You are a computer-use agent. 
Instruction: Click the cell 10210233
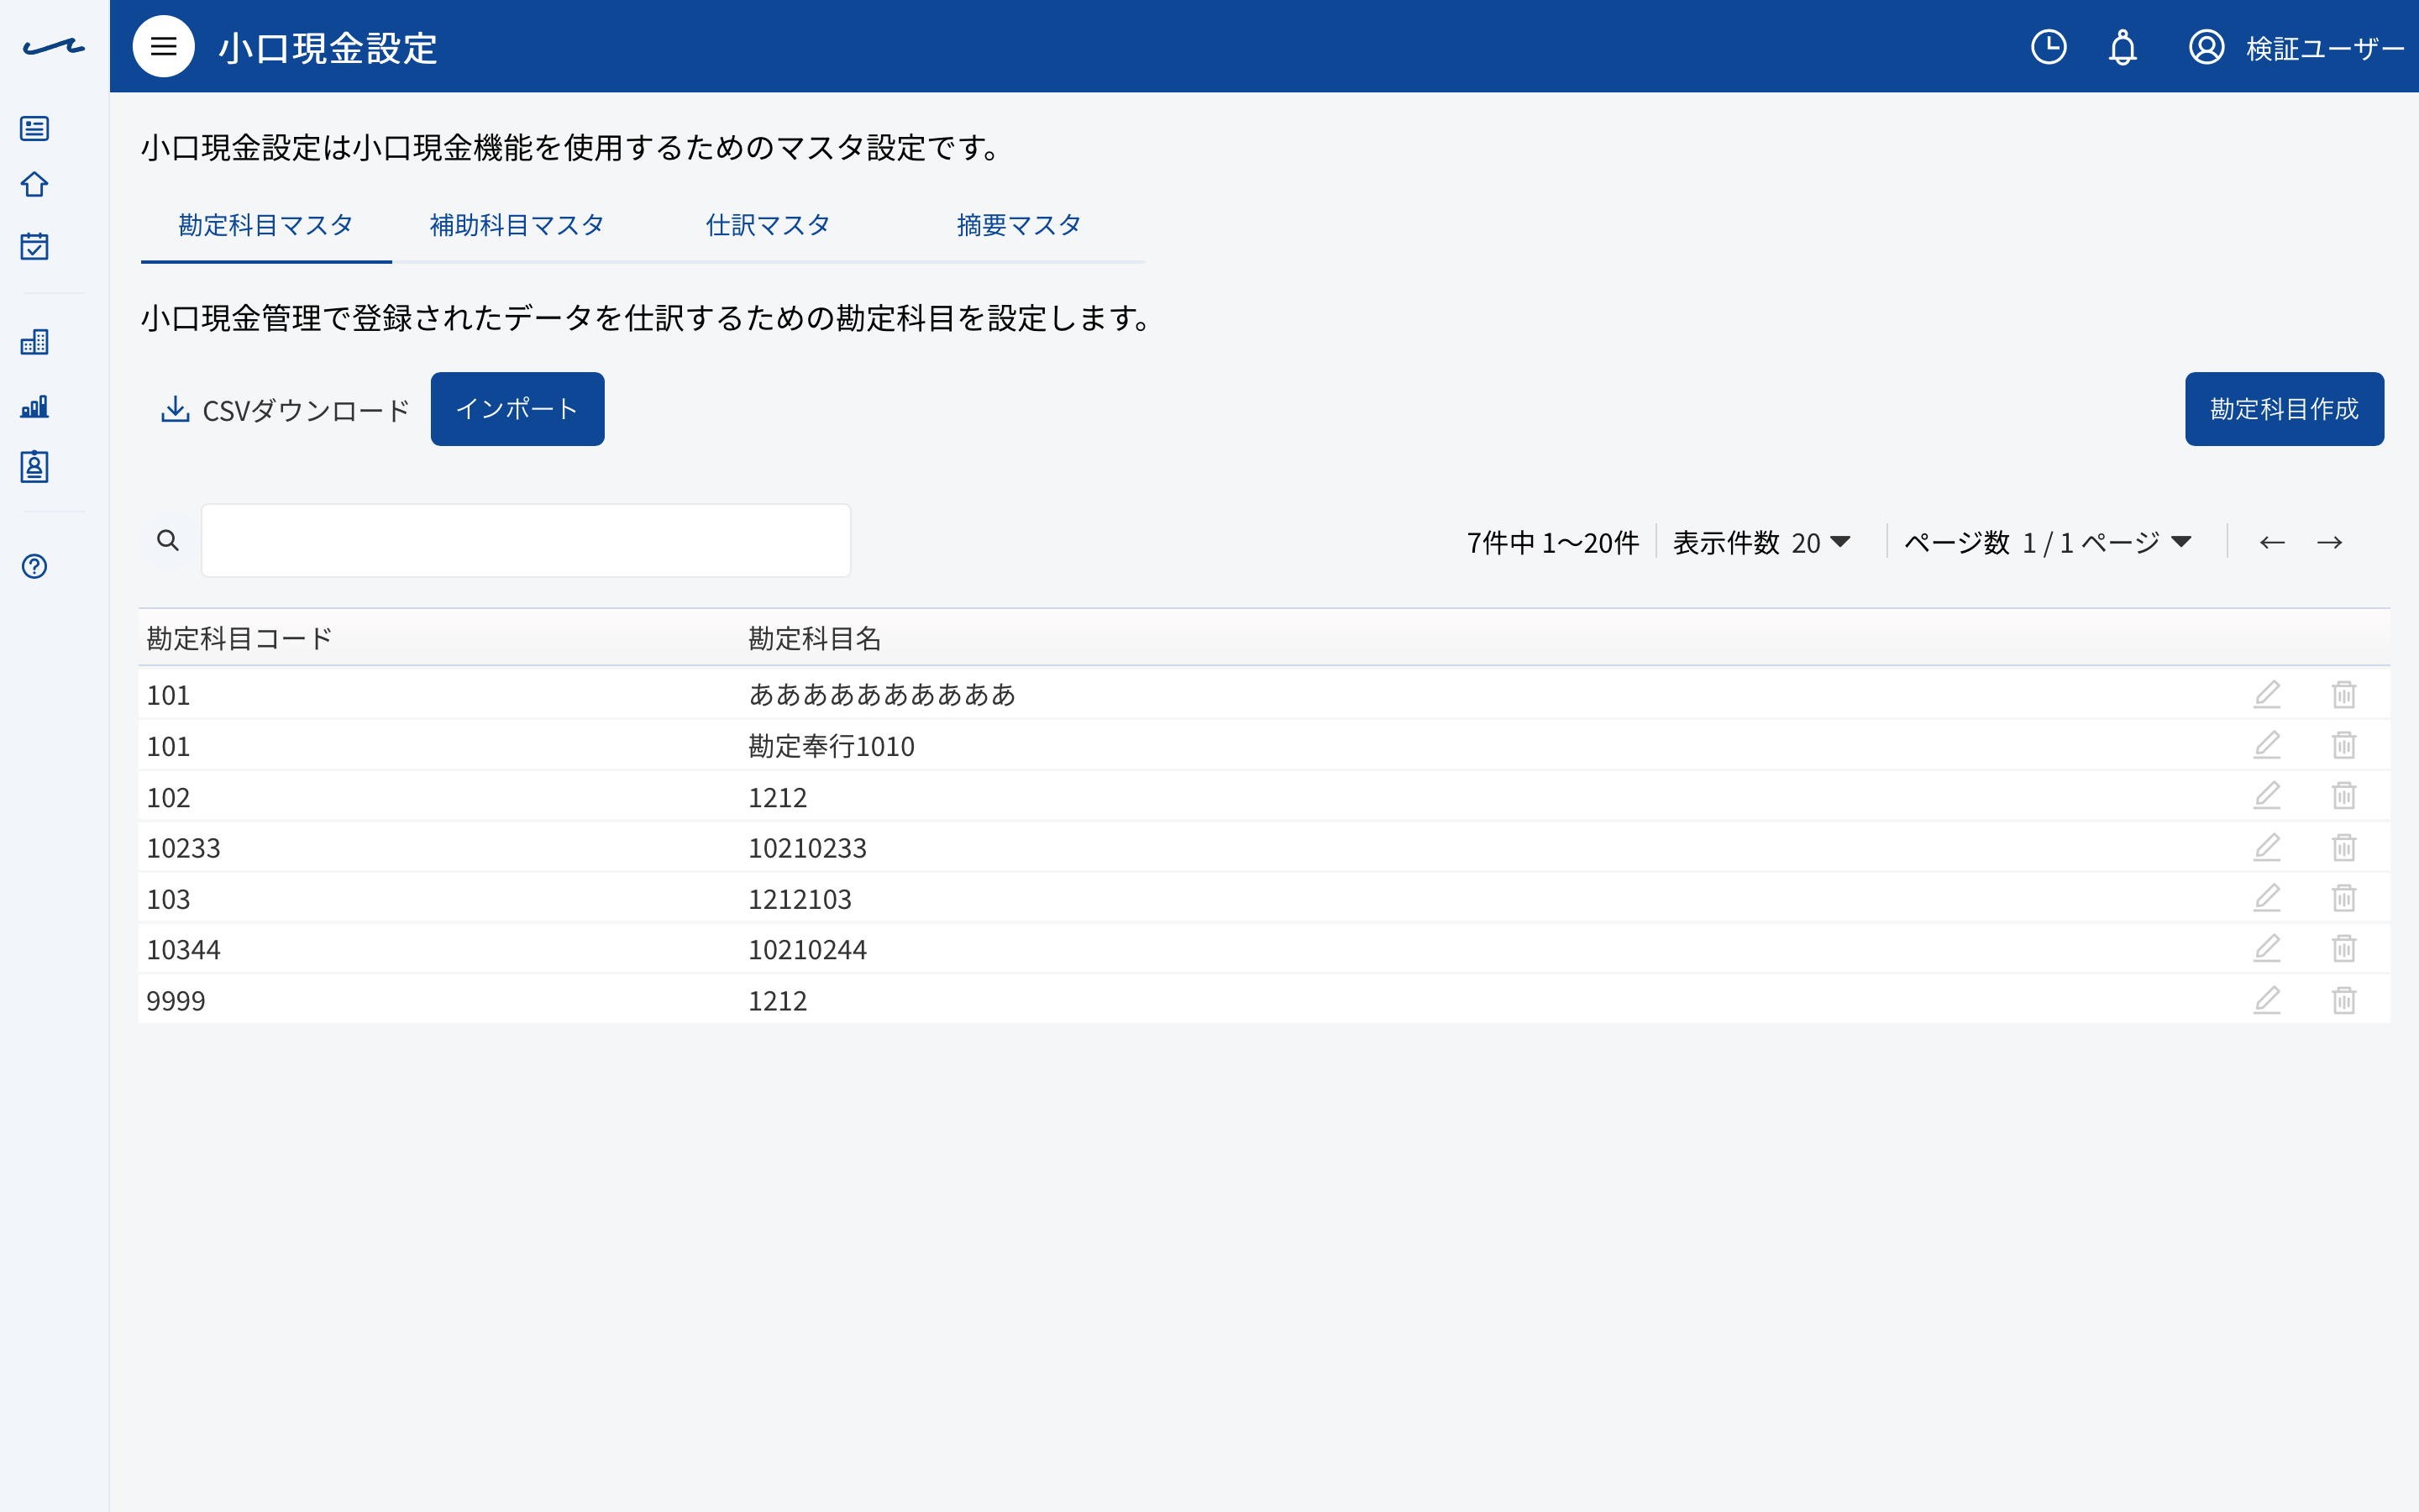(x=808, y=848)
